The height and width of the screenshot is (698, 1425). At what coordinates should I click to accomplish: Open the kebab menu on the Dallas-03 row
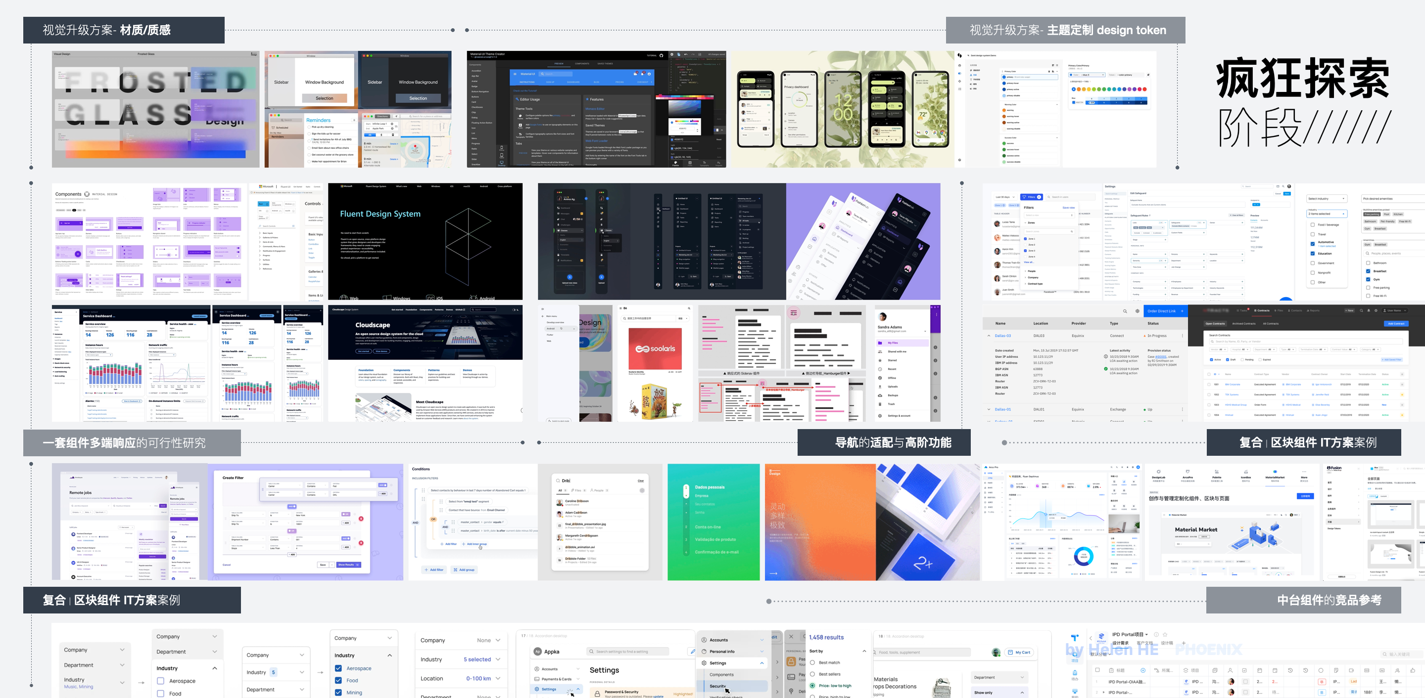click(x=1183, y=336)
